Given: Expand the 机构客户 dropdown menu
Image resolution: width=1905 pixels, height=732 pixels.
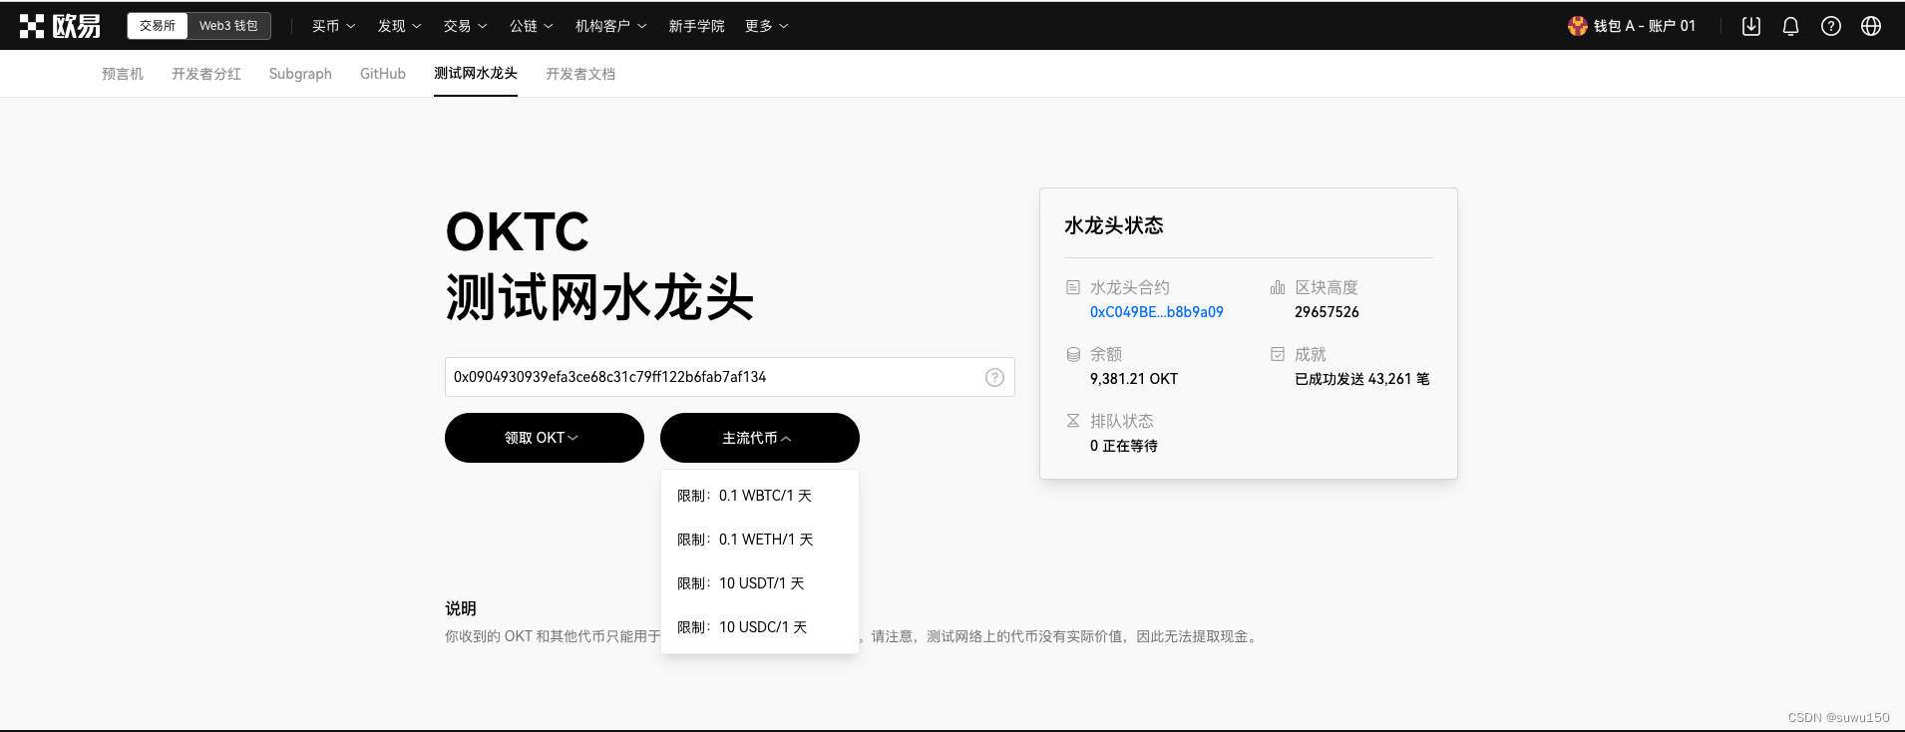Looking at the screenshot, I should tap(610, 26).
